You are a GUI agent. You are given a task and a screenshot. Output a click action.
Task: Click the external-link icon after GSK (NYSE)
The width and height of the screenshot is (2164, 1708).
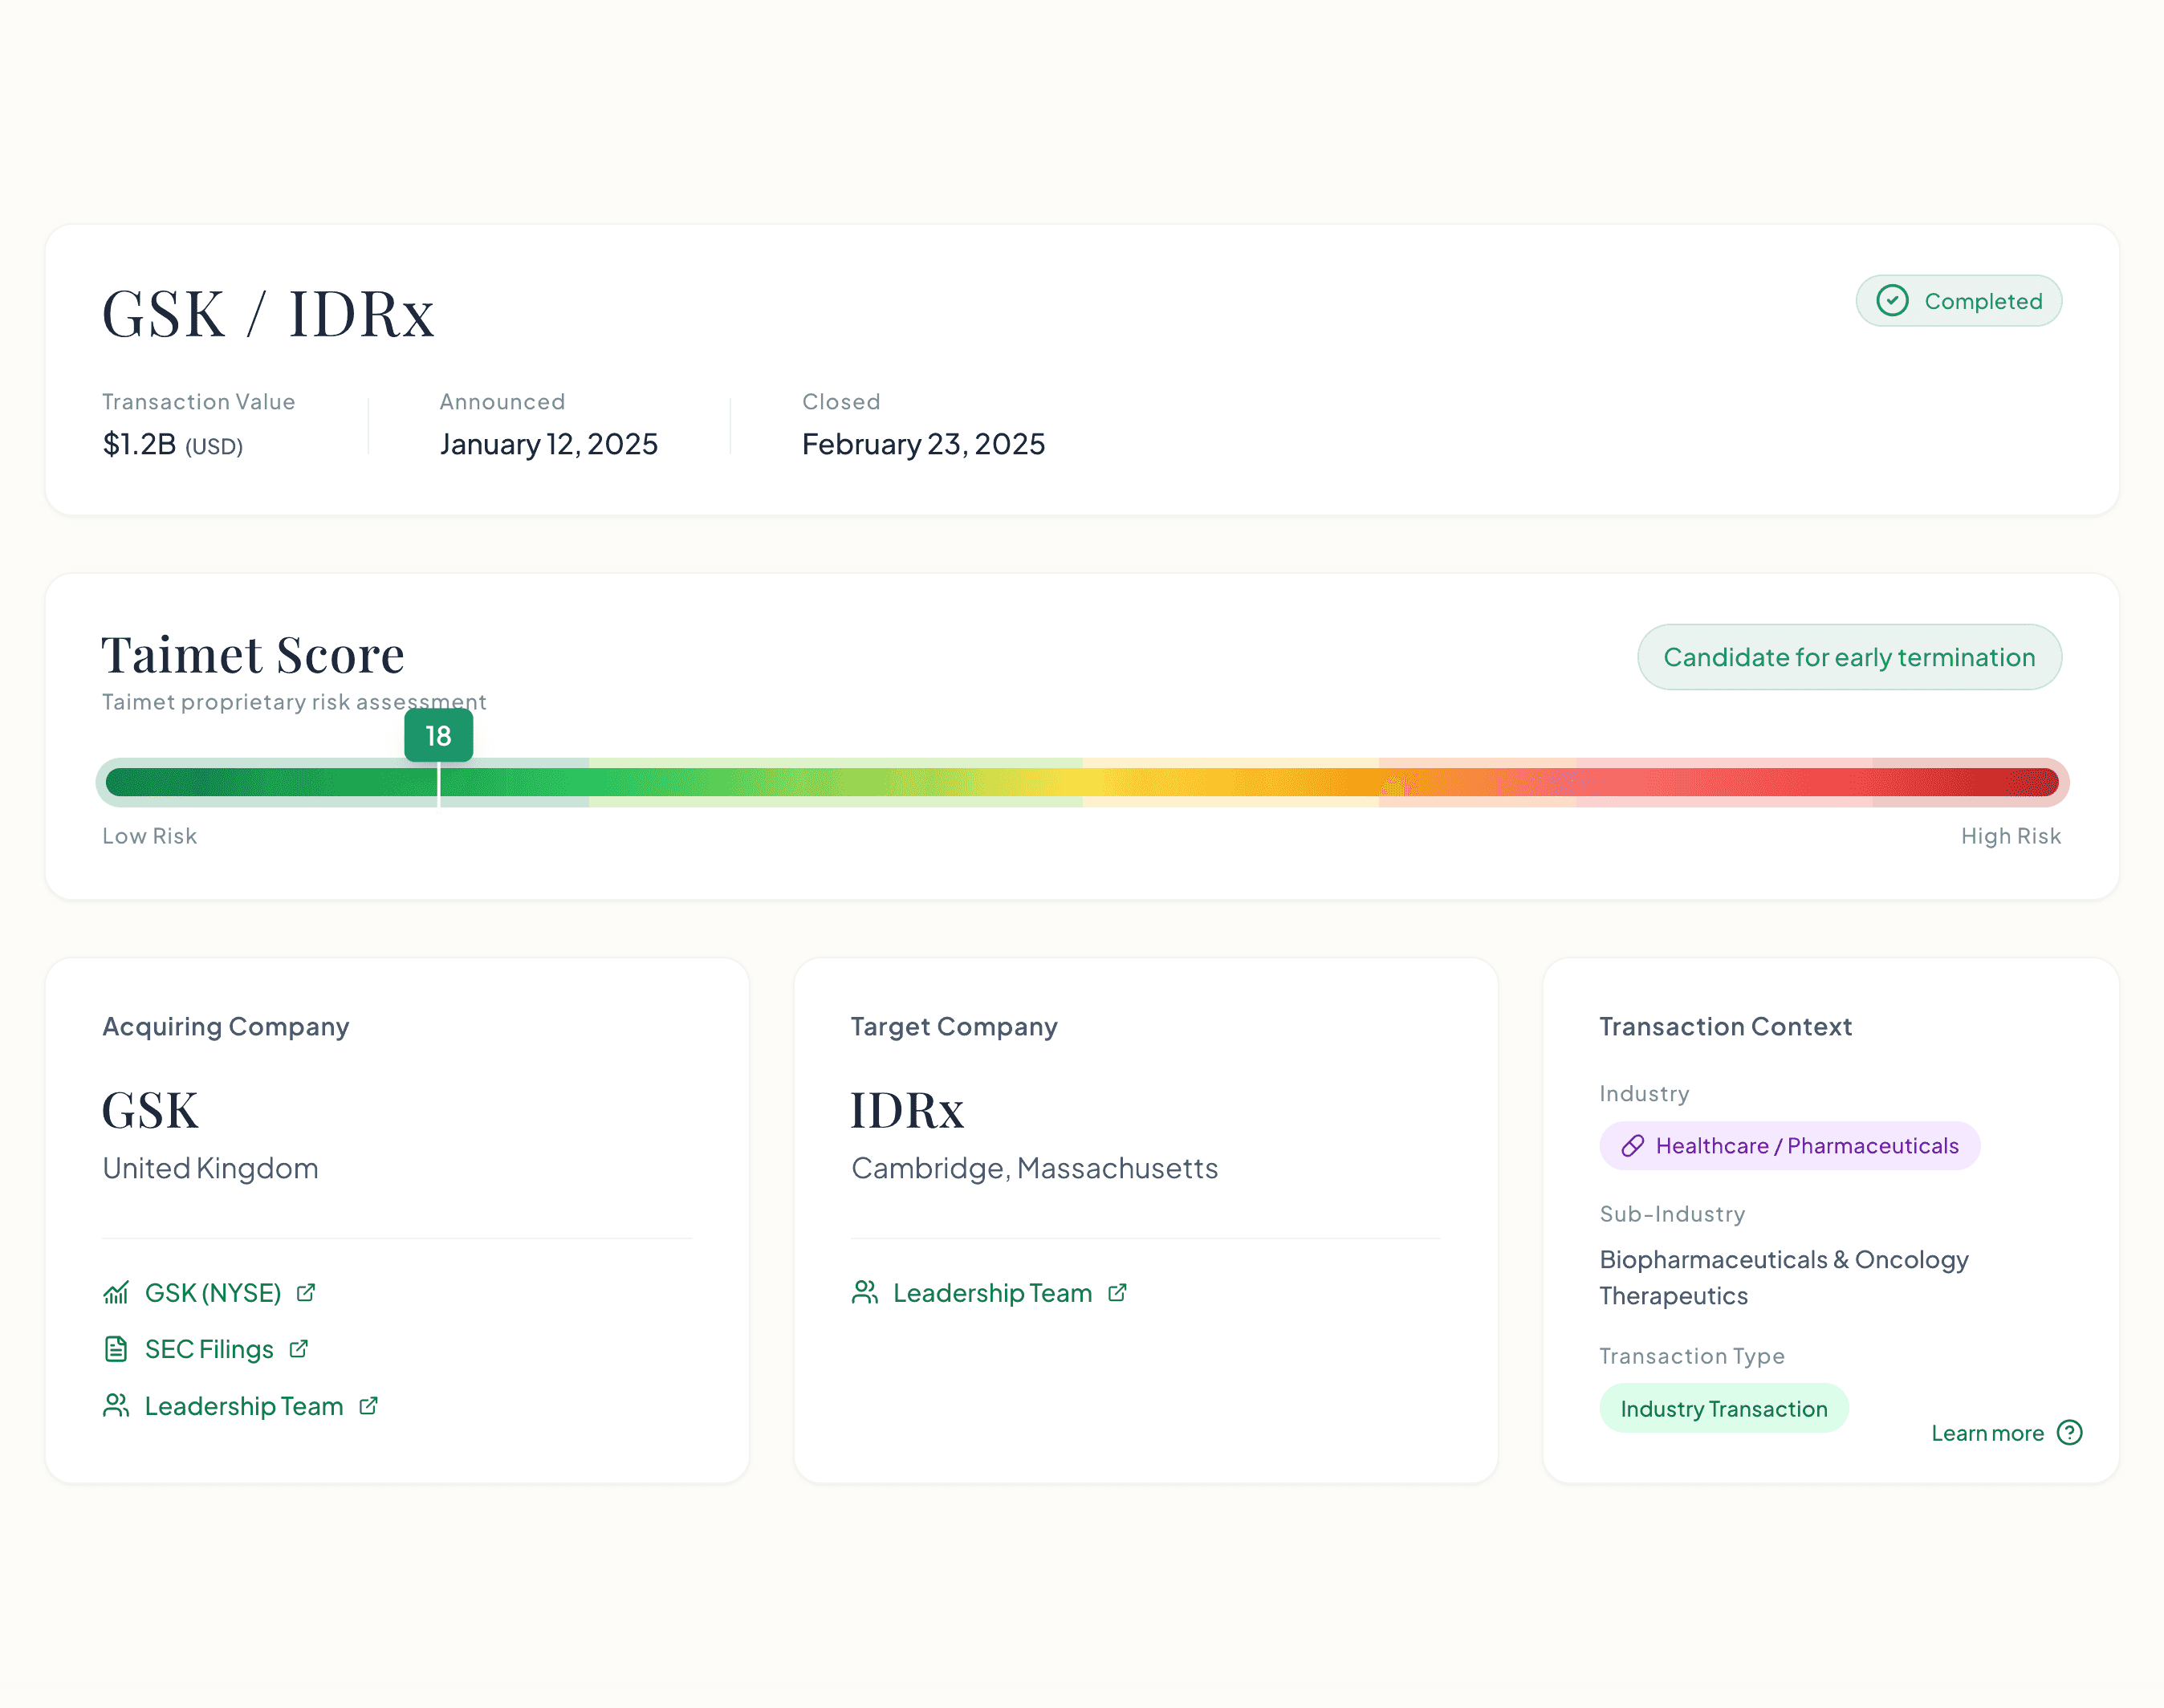(x=305, y=1292)
